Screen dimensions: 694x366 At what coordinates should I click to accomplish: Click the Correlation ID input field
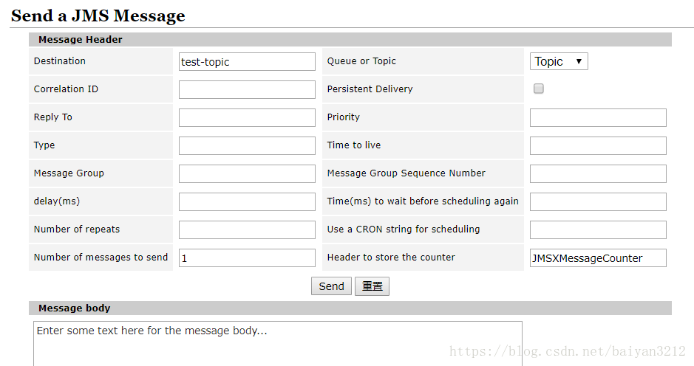point(247,90)
